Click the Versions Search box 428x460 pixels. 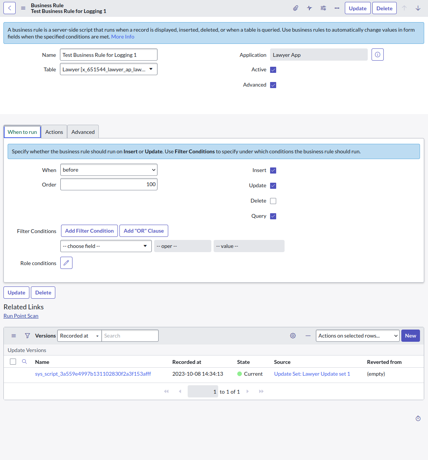[x=130, y=336]
